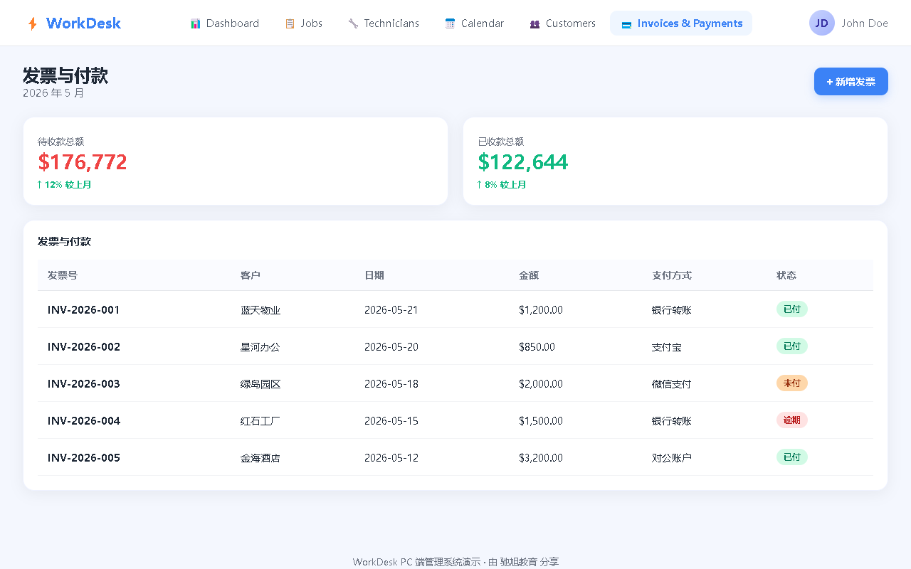Click the 逾期 status badge for INV-2026-004
This screenshot has height=569, width=911.
[792, 420]
